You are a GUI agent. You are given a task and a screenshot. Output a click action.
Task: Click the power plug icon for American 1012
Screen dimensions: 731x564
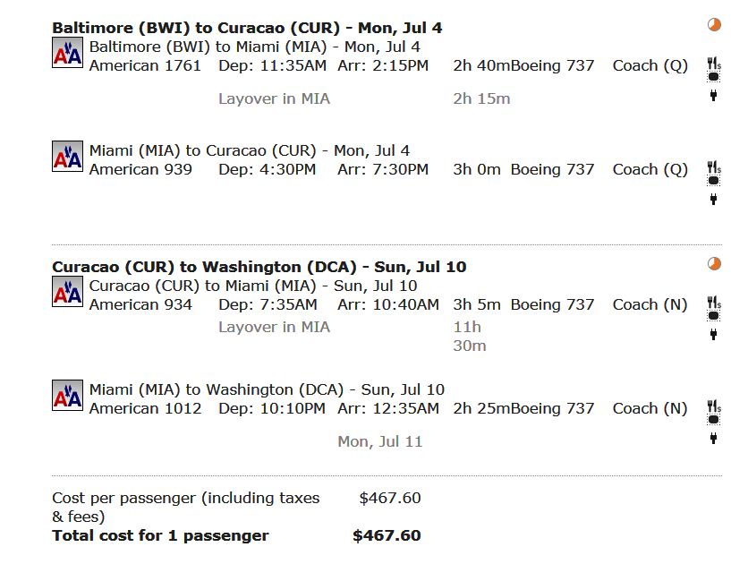coord(713,438)
